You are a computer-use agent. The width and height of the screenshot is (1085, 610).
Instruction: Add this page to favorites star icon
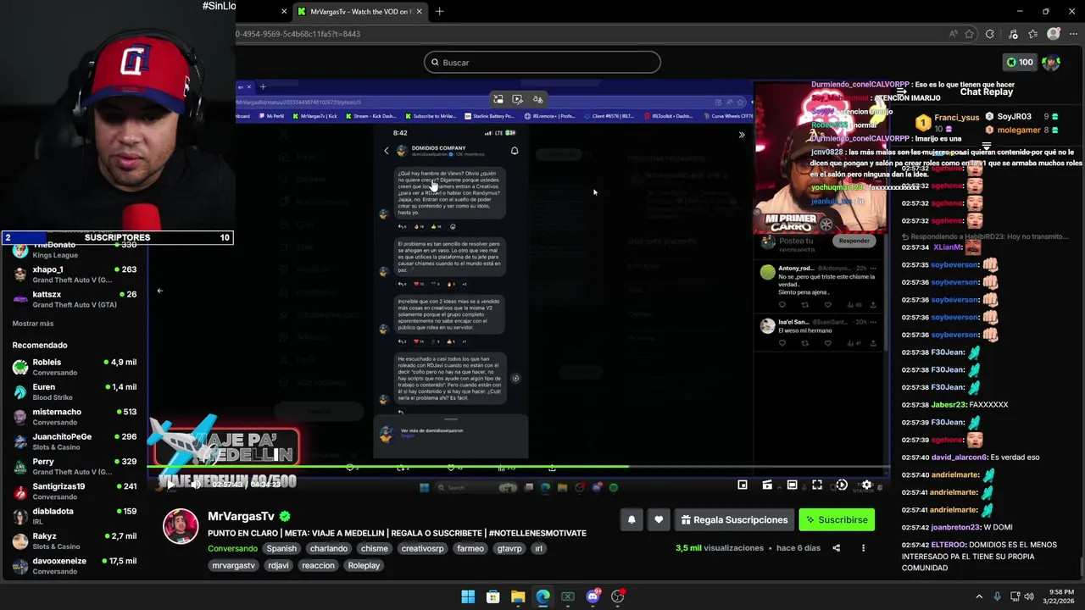(969, 34)
